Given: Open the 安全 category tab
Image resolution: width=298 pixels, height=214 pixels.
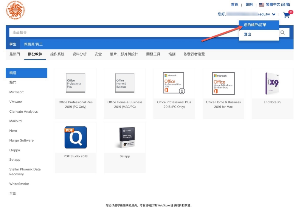Looking at the screenshot, I should click(x=98, y=54).
